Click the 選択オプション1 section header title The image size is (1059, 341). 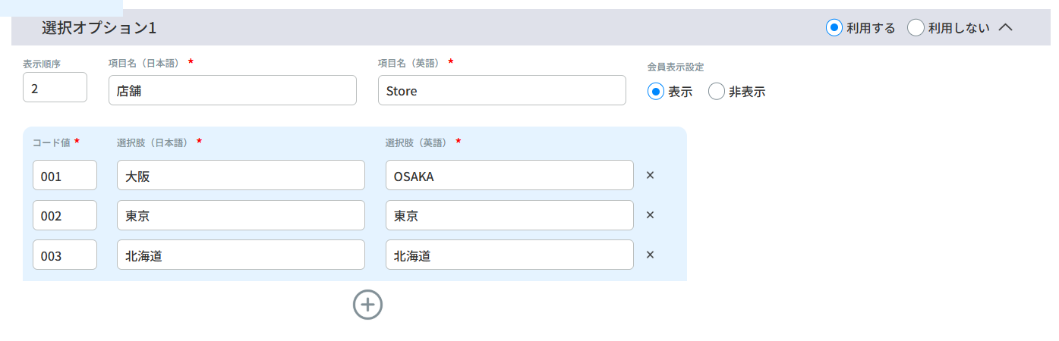pos(99,28)
